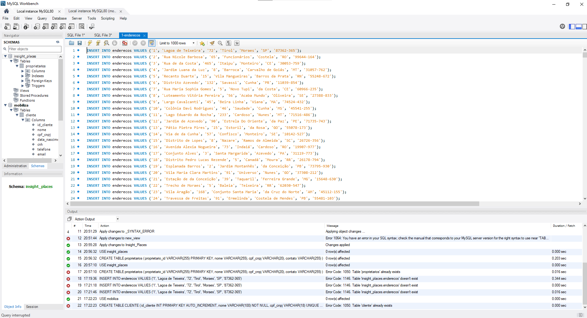Open a new SQL tab icon

pyautogui.click(x=7, y=27)
